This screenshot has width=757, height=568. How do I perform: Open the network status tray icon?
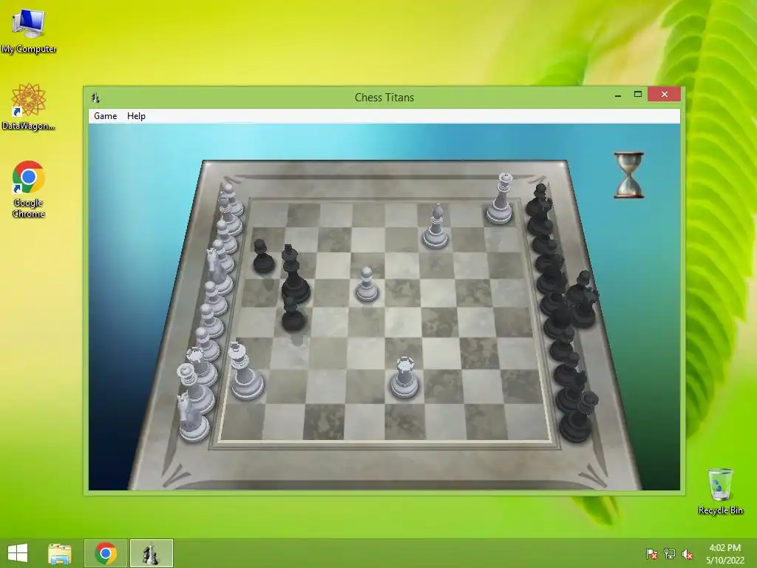pyautogui.click(x=670, y=554)
